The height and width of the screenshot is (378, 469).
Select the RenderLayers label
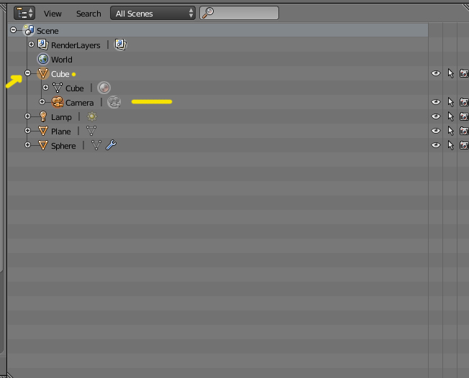tap(76, 45)
